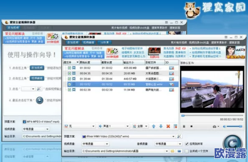248x162 pixels.
Task: Toggle the 应用到所有 checkbox
Action: pos(187,144)
